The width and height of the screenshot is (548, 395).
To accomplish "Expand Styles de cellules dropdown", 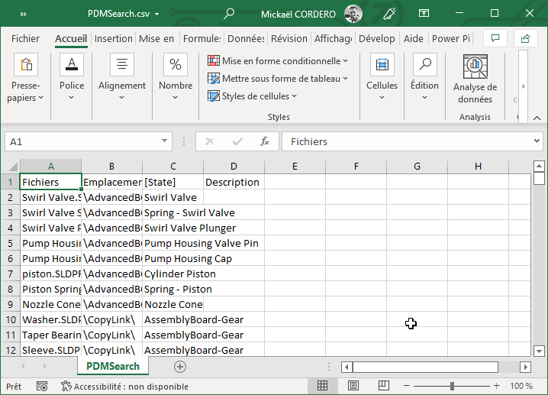I will pyautogui.click(x=253, y=96).
